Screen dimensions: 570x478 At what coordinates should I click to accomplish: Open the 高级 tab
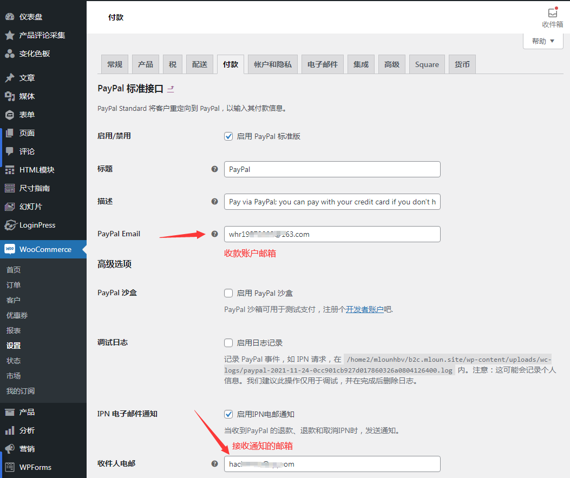[392, 64]
